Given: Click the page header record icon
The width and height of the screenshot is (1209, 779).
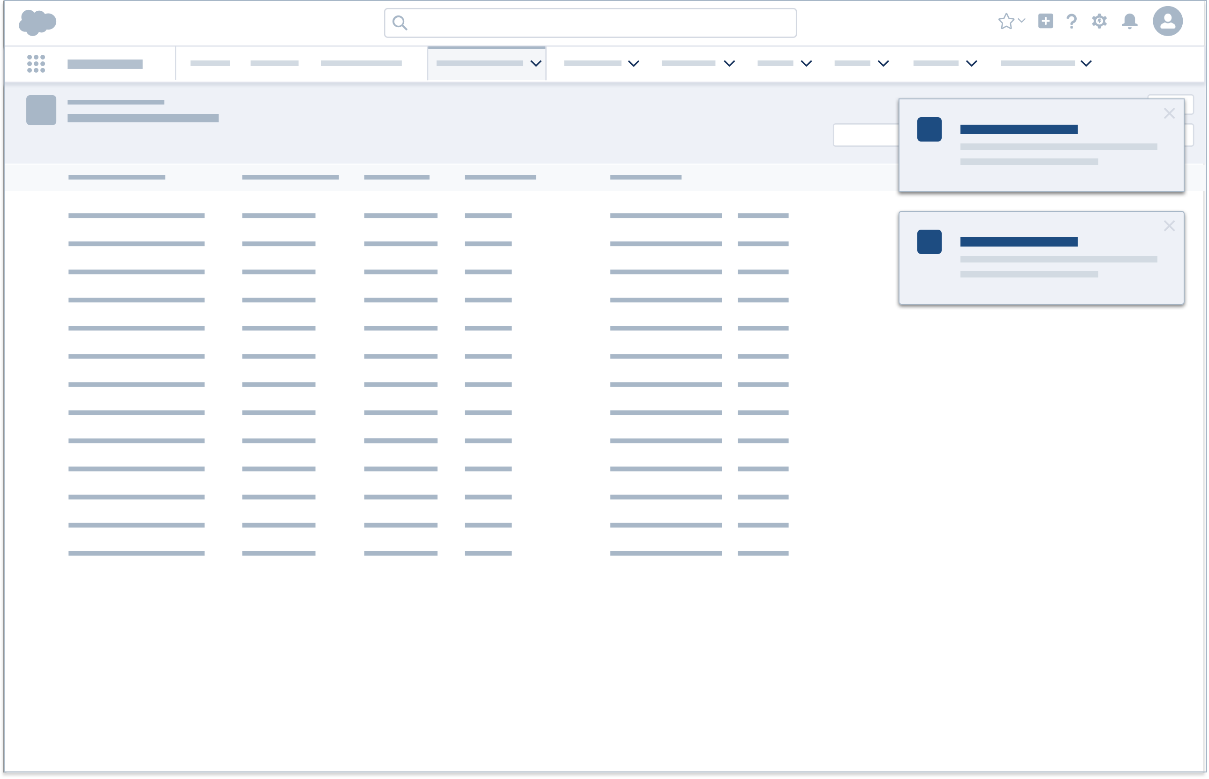Looking at the screenshot, I should point(40,109).
